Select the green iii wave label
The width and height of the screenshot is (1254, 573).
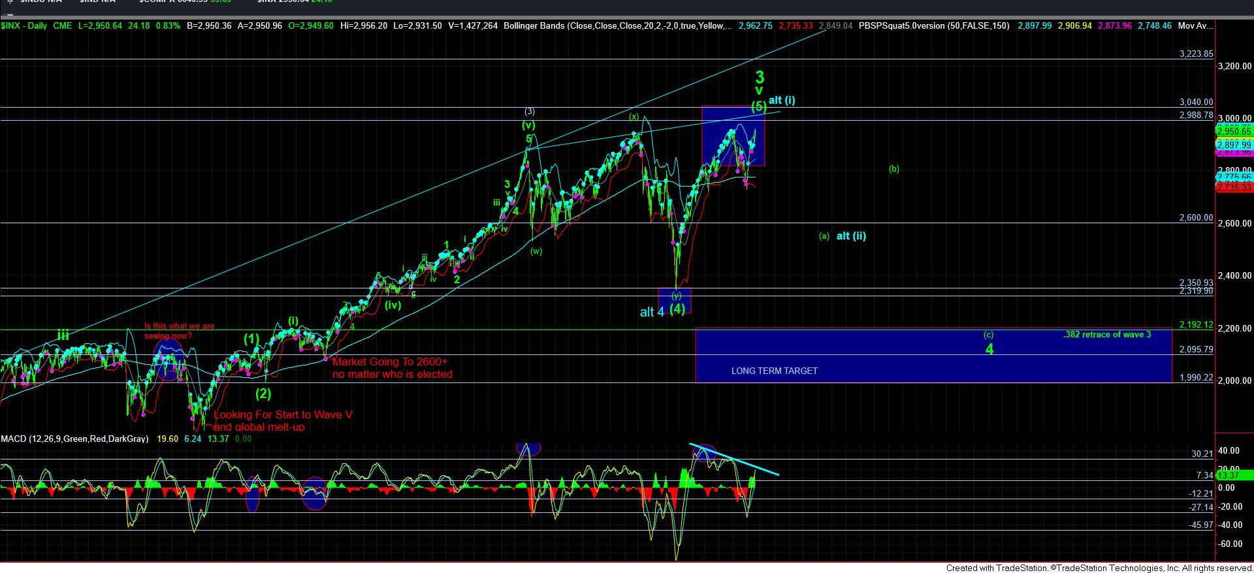pyautogui.click(x=63, y=335)
